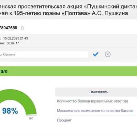Select the gray title banner area

[68, 9]
